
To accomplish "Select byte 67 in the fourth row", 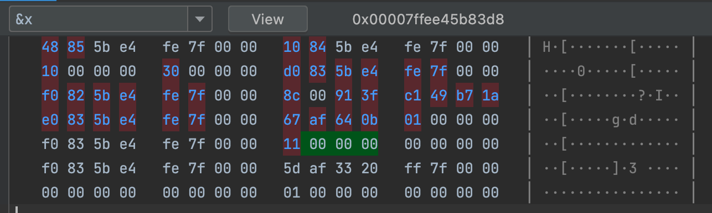I will pyautogui.click(x=292, y=120).
